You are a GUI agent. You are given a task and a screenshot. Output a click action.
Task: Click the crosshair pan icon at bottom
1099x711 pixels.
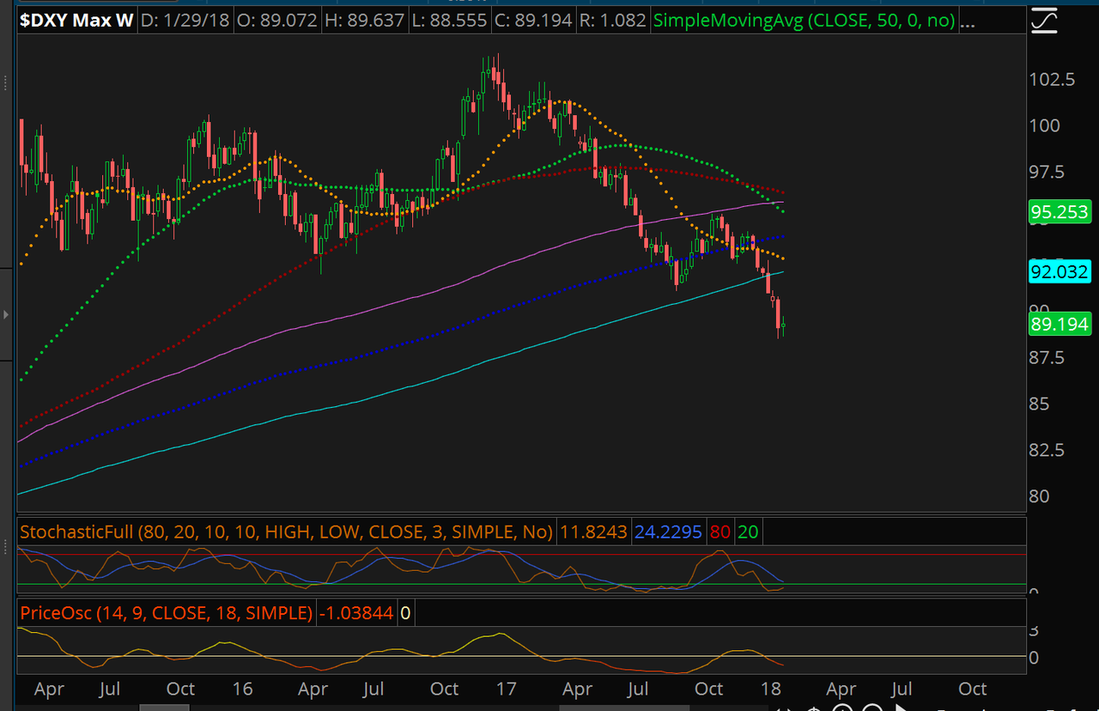[x=814, y=707]
